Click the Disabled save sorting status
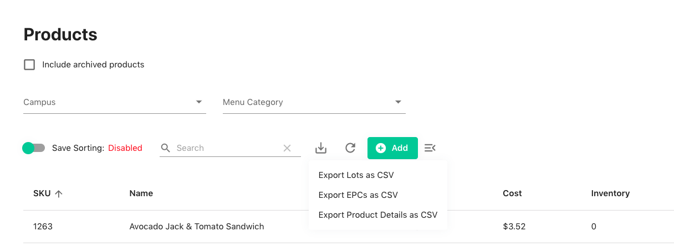The image size is (674, 252). tap(125, 148)
